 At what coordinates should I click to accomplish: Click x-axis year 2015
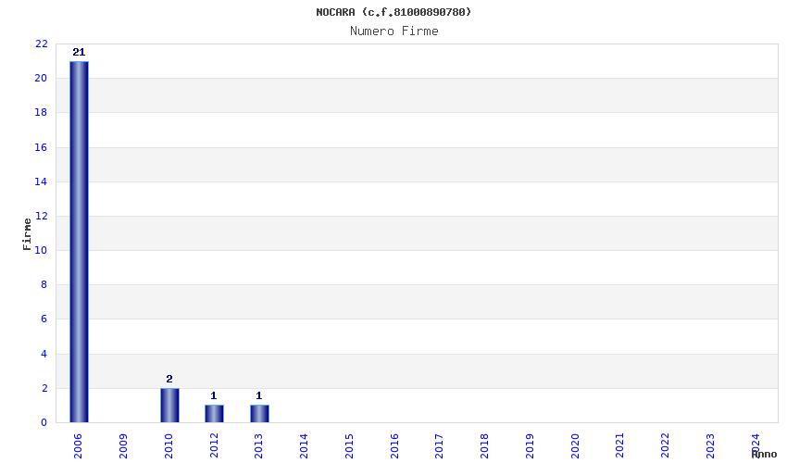(x=349, y=446)
